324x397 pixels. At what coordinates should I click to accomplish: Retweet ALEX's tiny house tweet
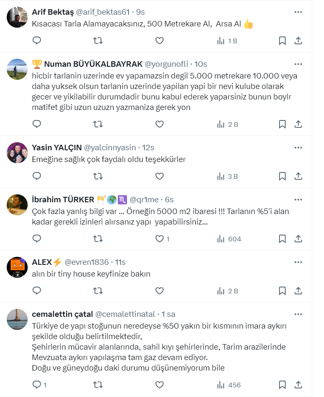point(98,291)
